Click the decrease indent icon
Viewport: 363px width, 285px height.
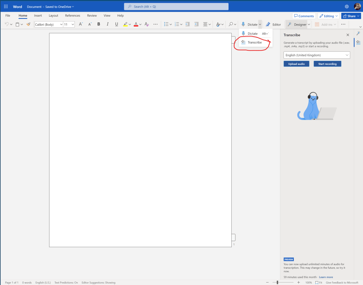(x=187, y=24)
